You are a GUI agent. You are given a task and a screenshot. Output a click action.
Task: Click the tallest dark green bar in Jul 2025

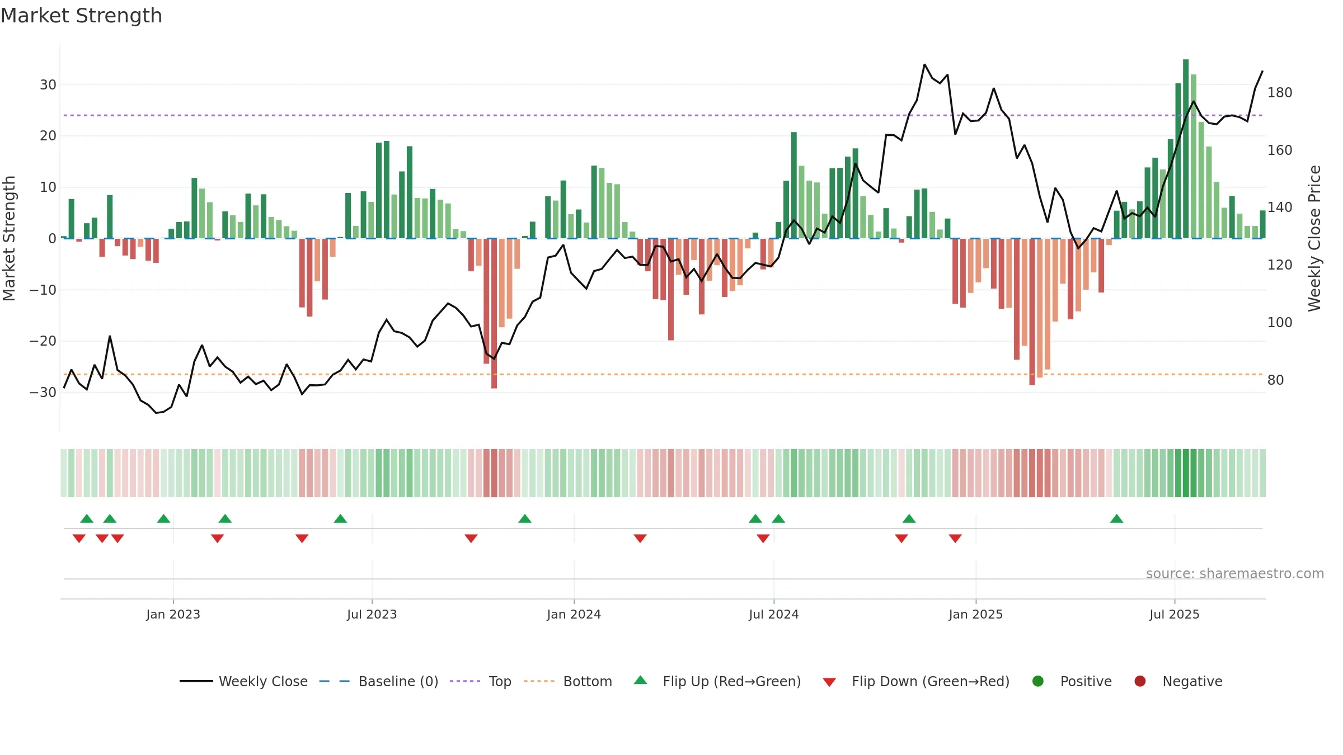click(1186, 149)
